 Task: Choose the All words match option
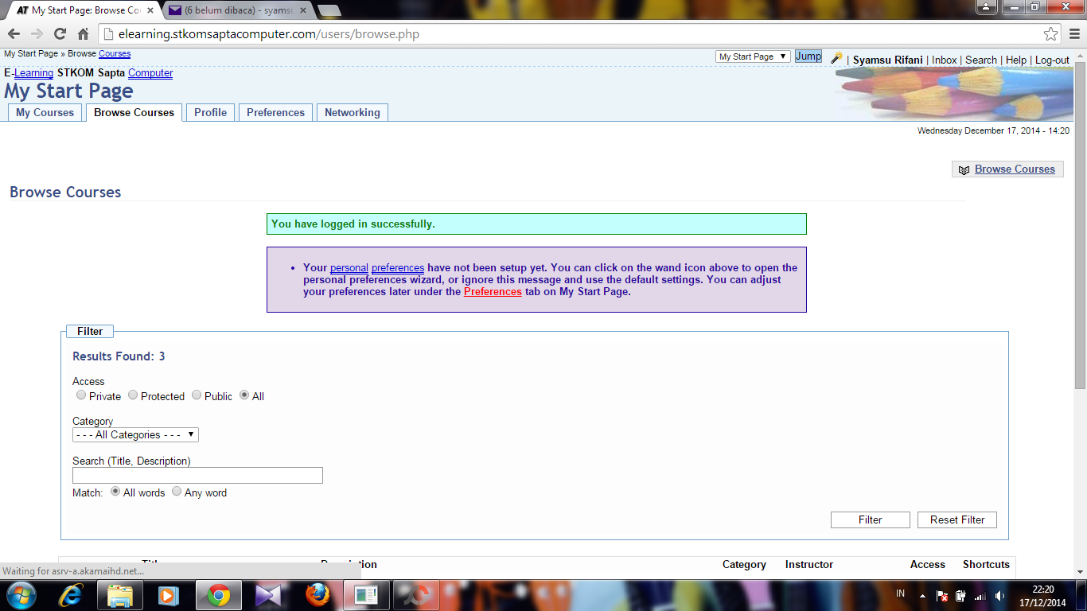[x=115, y=491]
